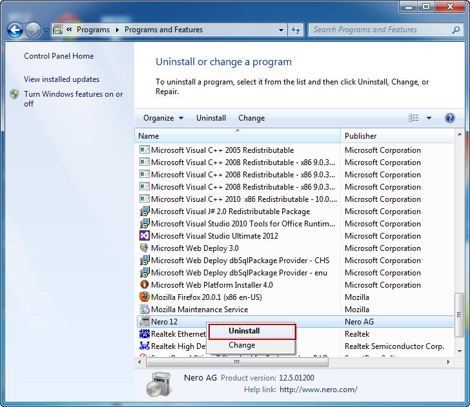Open Control Panel Home

click(x=59, y=56)
